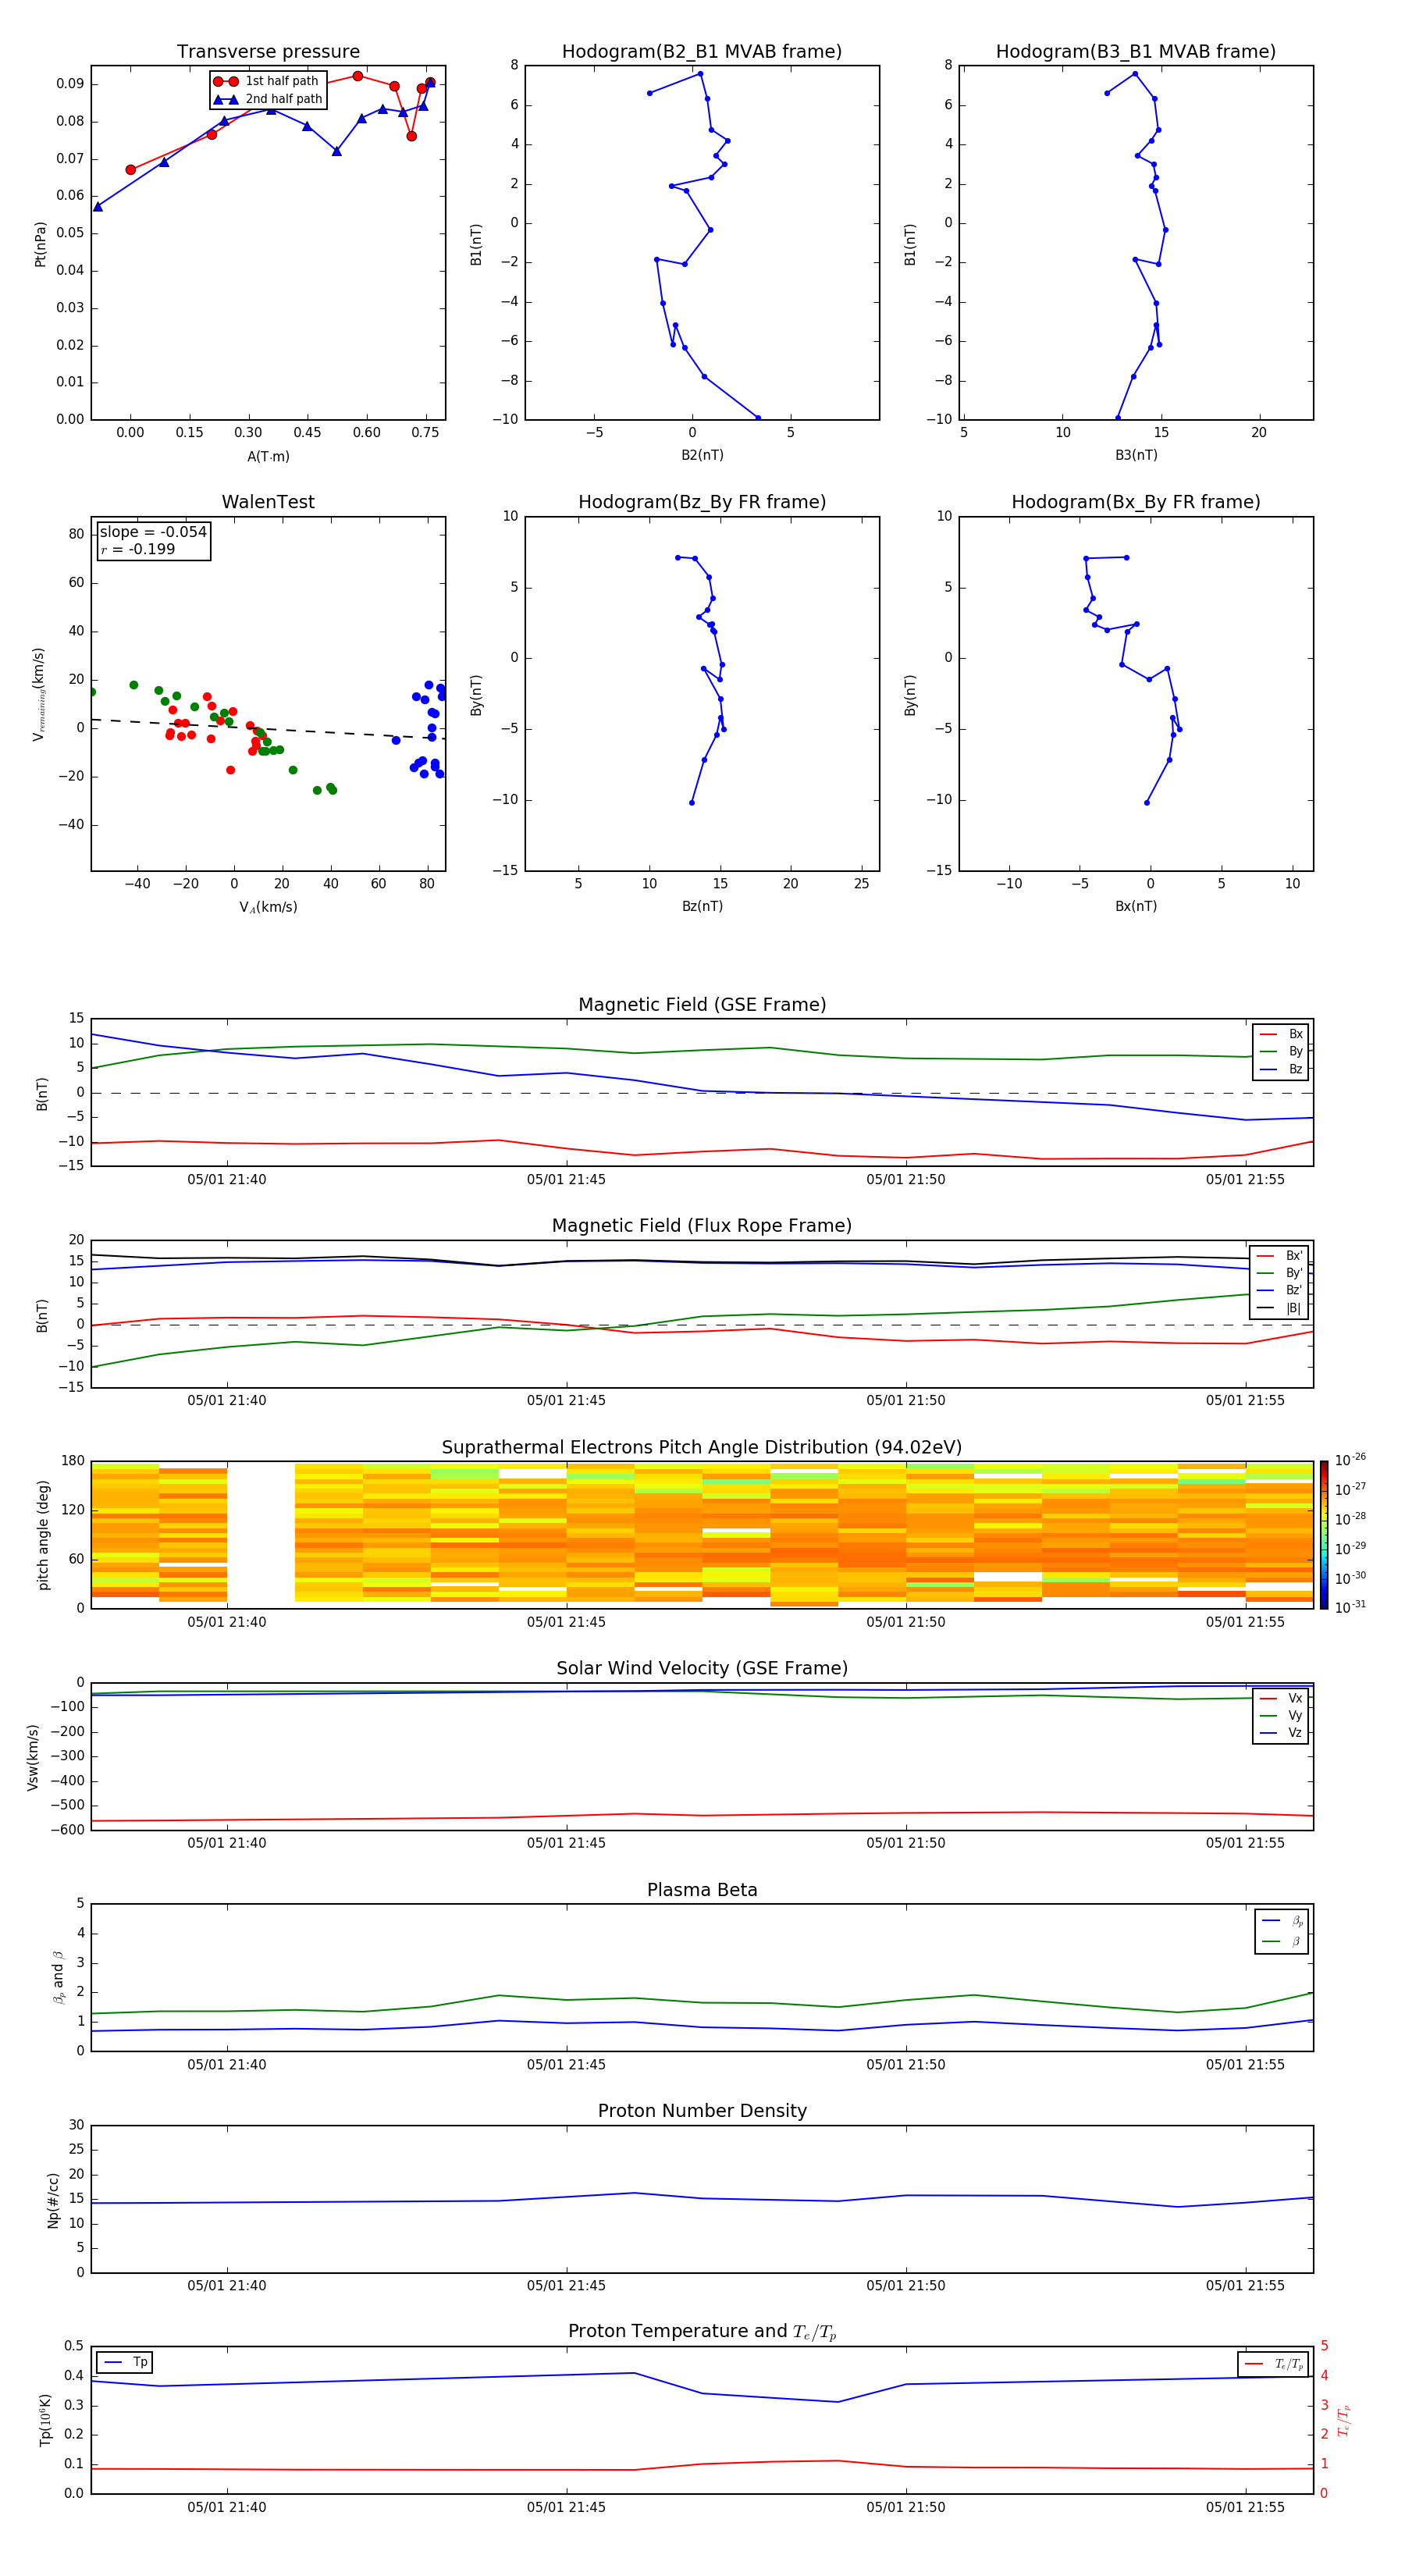Click Bx' in the Flux Rope Frame legend

pyautogui.click(x=1280, y=1256)
